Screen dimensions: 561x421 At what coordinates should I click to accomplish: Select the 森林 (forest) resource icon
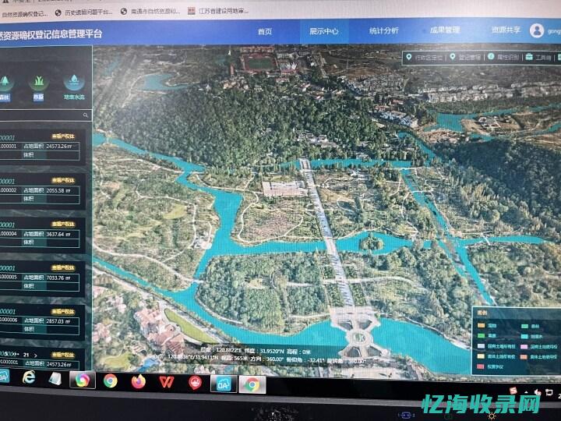click(6, 81)
